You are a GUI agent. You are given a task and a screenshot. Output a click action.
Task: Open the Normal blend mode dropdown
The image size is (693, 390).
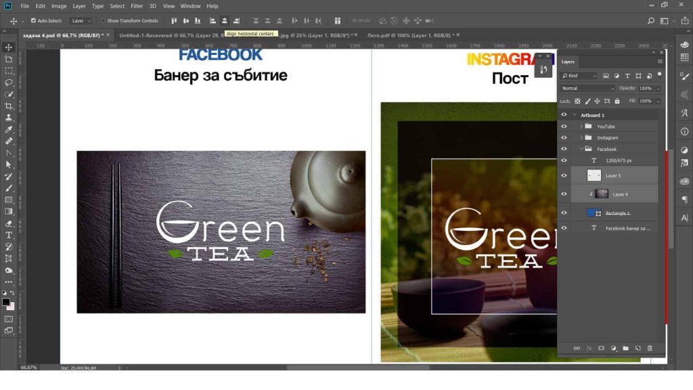point(587,89)
